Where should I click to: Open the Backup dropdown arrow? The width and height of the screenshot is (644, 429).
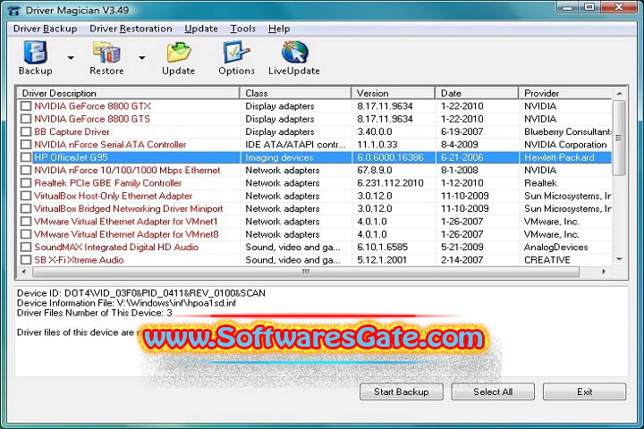click(71, 58)
